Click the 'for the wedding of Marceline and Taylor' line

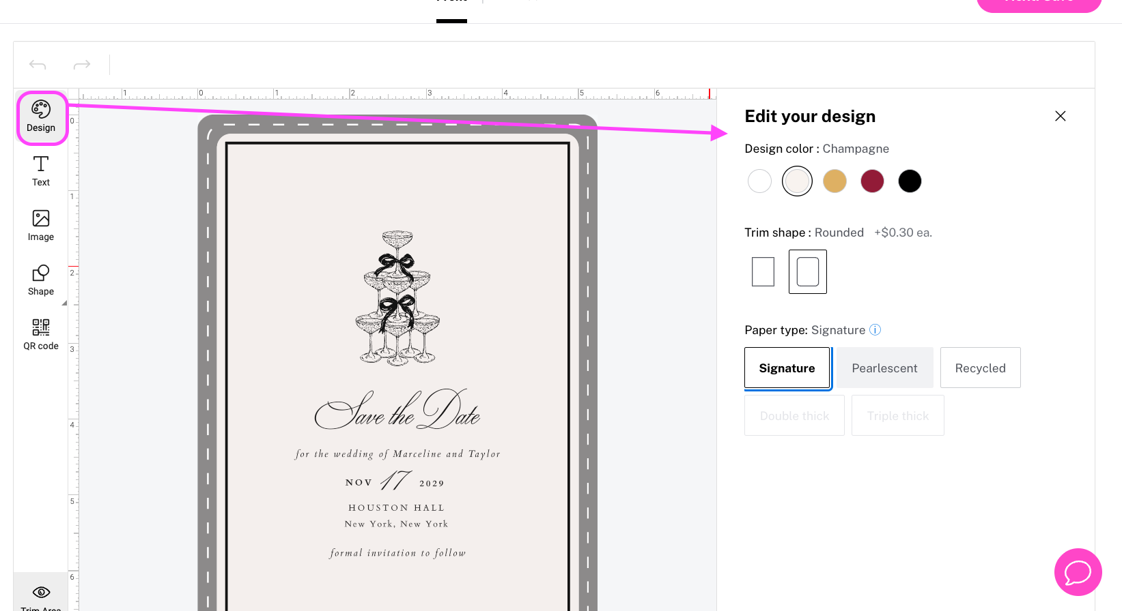397,454
